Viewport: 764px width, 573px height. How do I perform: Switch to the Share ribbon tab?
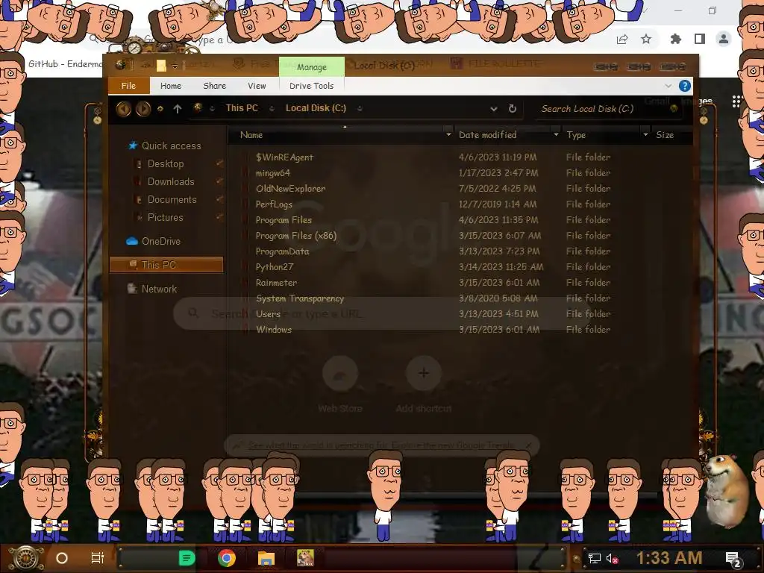214,86
